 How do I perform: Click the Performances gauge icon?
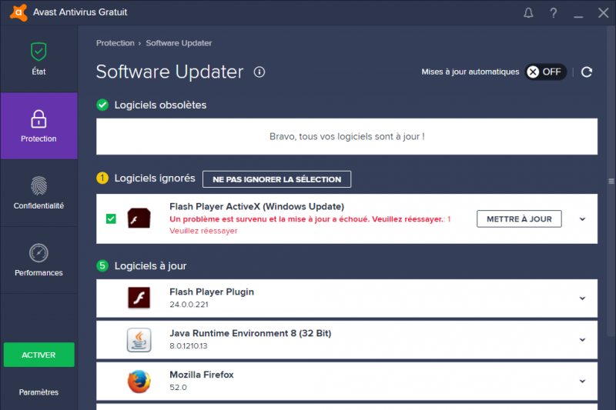click(38, 253)
